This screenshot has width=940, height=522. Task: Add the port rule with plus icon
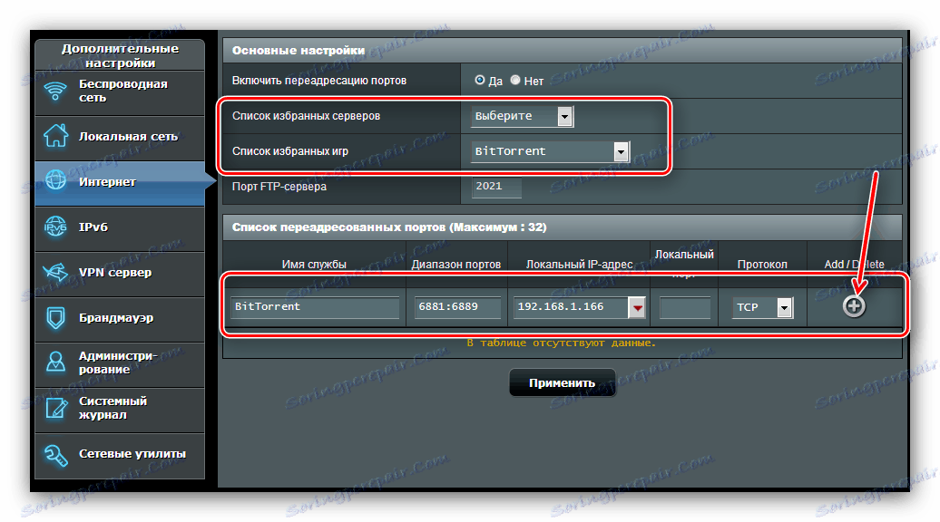854,306
